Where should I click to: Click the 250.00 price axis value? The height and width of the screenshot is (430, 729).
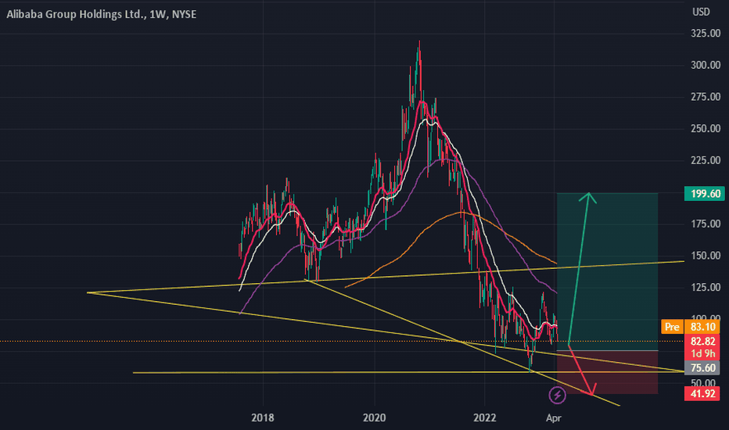pyautogui.click(x=706, y=128)
